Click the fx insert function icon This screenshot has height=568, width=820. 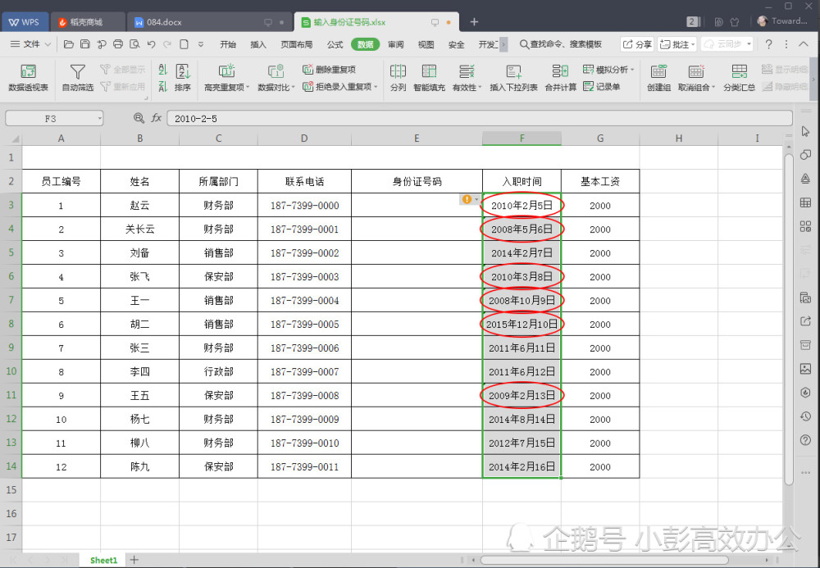(x=156, y=118)
